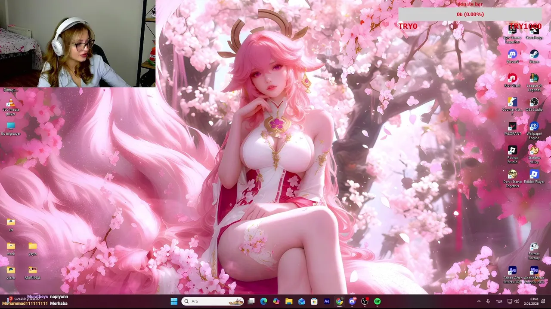Select the VLC media player desktop icon
Image resolution: width=551 pixels, height=309 pixels.
point(11,106)
